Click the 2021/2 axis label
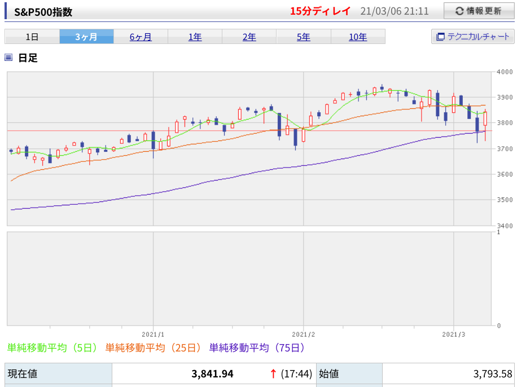 pos(303,335)
